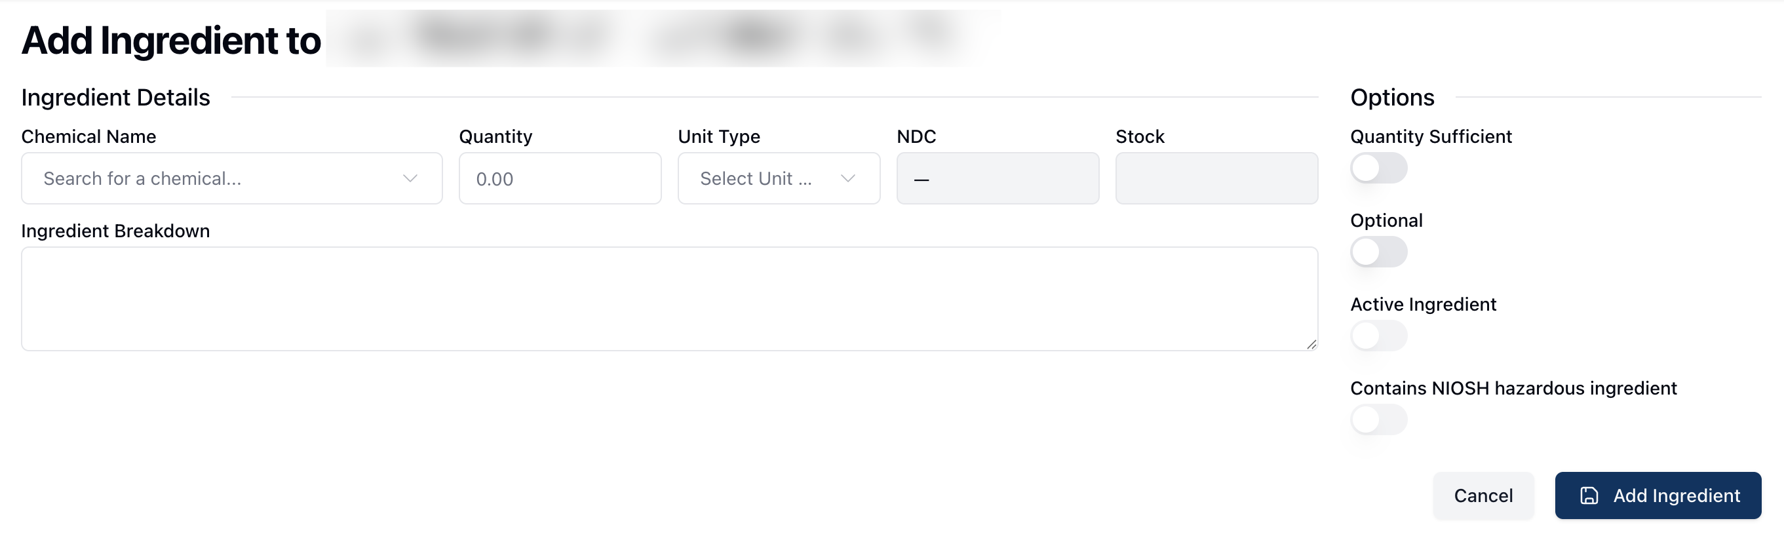Viewport: 1784px width, 544px height.
Task: Enable Contains NIOSH hazardous ingredient toggle
Action: (1378, 420)
